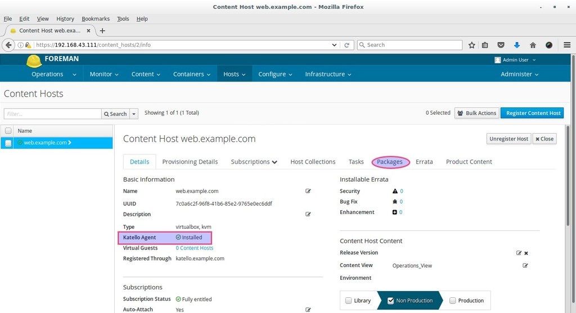Click the Admin User avatar icon
576x313 pixels.
point(498,60)
